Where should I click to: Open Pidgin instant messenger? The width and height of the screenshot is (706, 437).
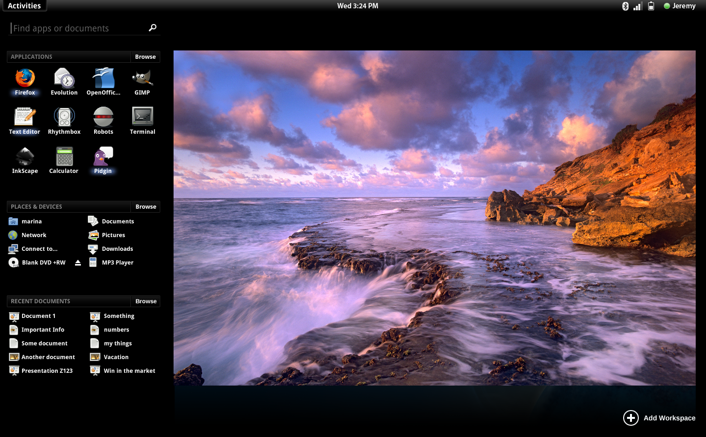103,157
